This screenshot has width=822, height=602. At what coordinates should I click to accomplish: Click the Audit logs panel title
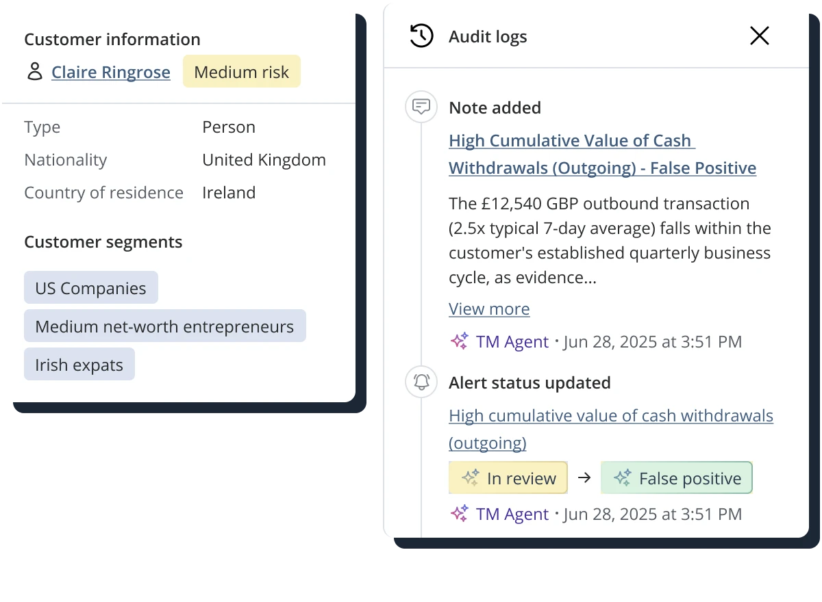[x=488, y=36]
